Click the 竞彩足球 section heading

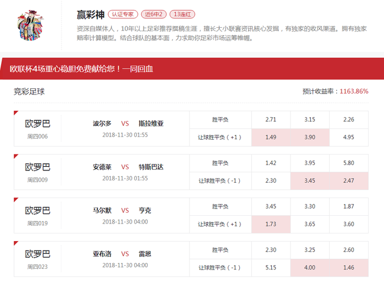pyautogui.click(x=29, y=91)
